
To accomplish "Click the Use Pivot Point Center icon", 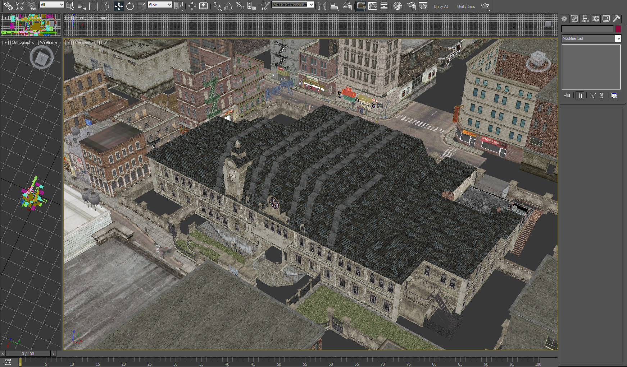I will tap(178, 6).
